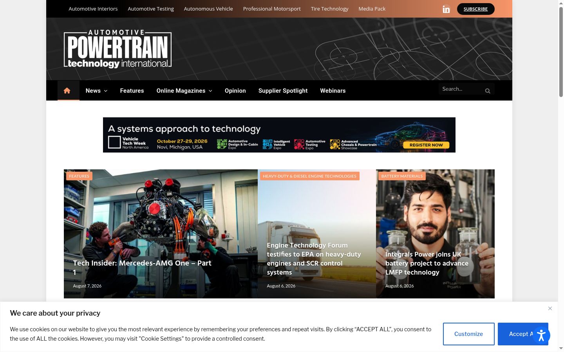564x352 pixels.
Task: Visit the Tire Technology site link
Action: tap(329, 9)
